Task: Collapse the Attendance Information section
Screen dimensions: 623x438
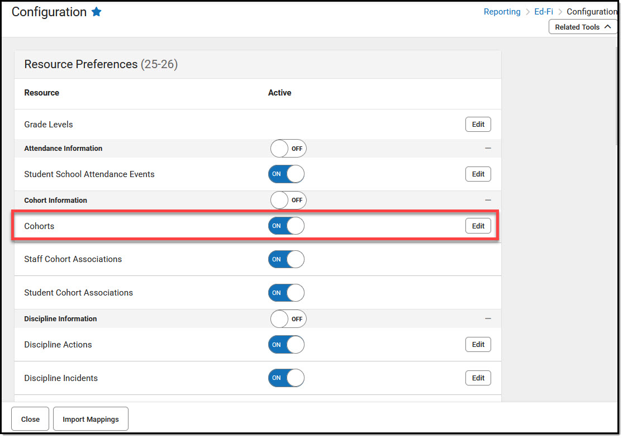Action: [x=488, y=149]
